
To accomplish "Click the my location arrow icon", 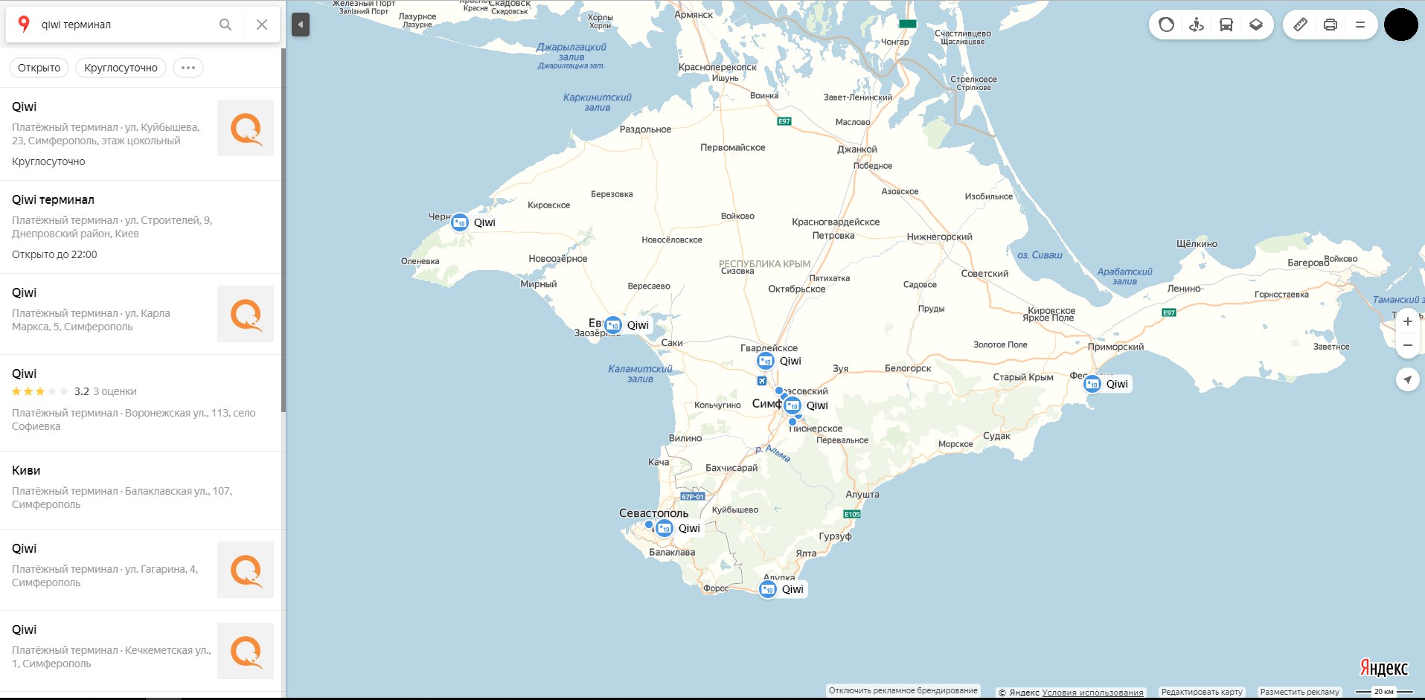I will click(1407, 379).
